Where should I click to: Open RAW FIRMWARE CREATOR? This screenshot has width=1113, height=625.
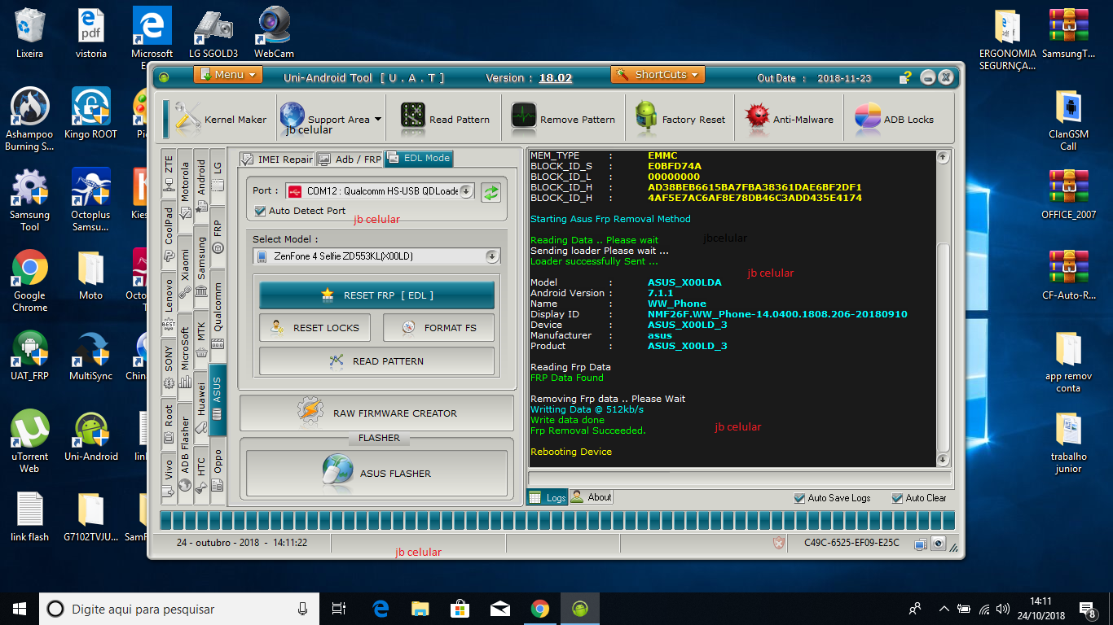[376, 413]
